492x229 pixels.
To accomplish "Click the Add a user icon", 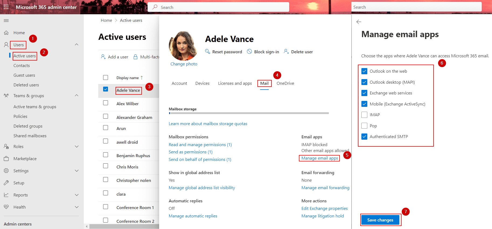I will [x=103, y=57].
